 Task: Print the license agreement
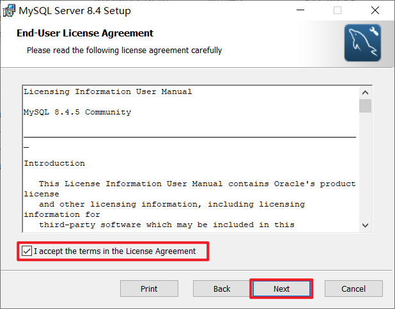149,289
